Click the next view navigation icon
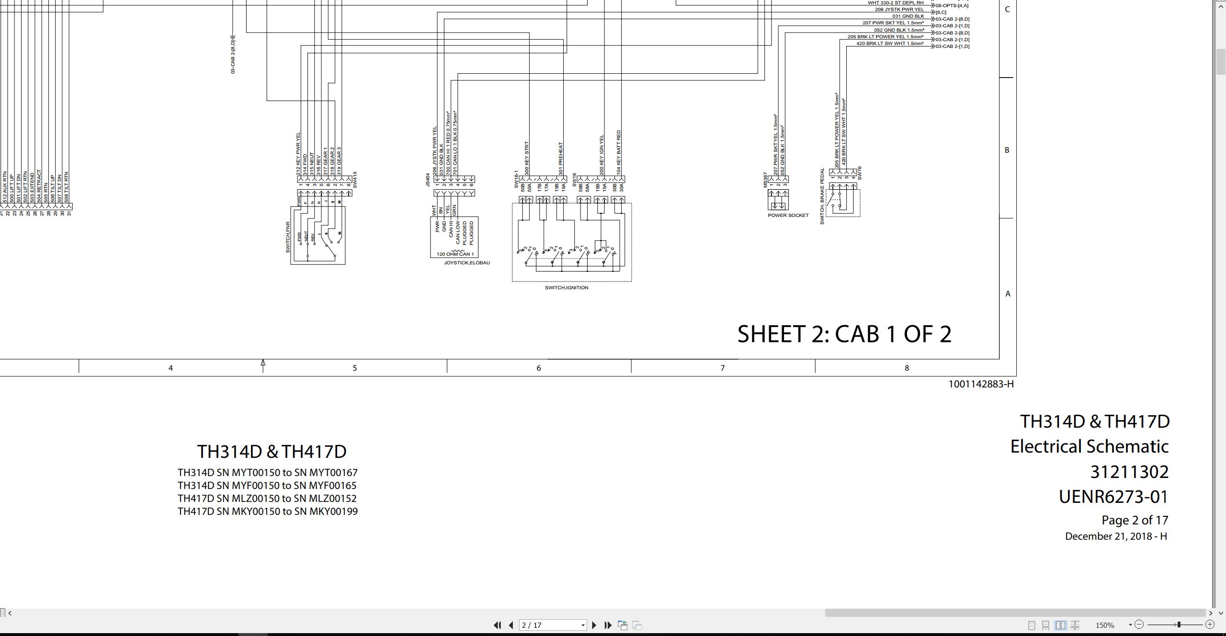Image resolution: width=1226 pixels, height=636 pixels. click(637, 625)
